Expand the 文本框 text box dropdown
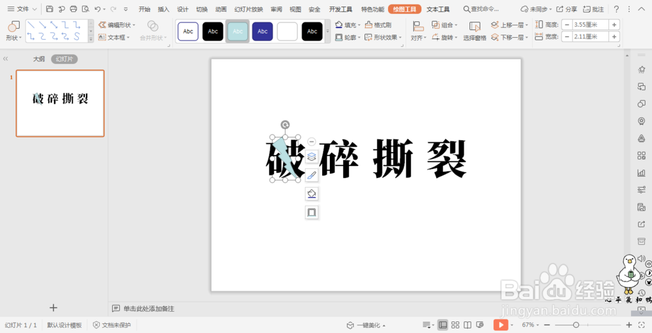This screenshot has width=652, height=333. click(128, 37)
